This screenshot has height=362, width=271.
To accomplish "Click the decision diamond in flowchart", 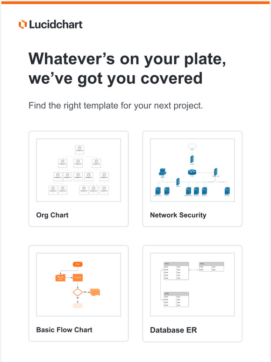I will tap(78, 292).
